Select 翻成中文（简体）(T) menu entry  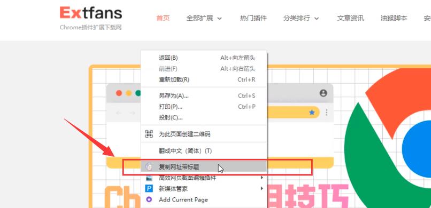(x=204, y=151)
